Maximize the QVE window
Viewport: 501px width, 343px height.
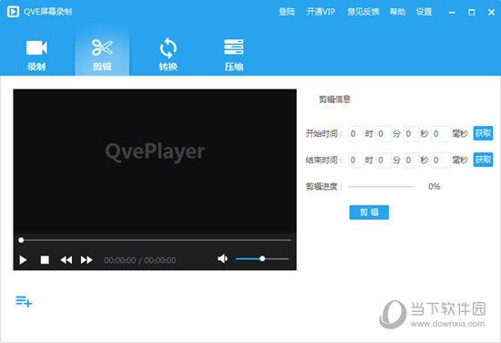tap(471, 12)
